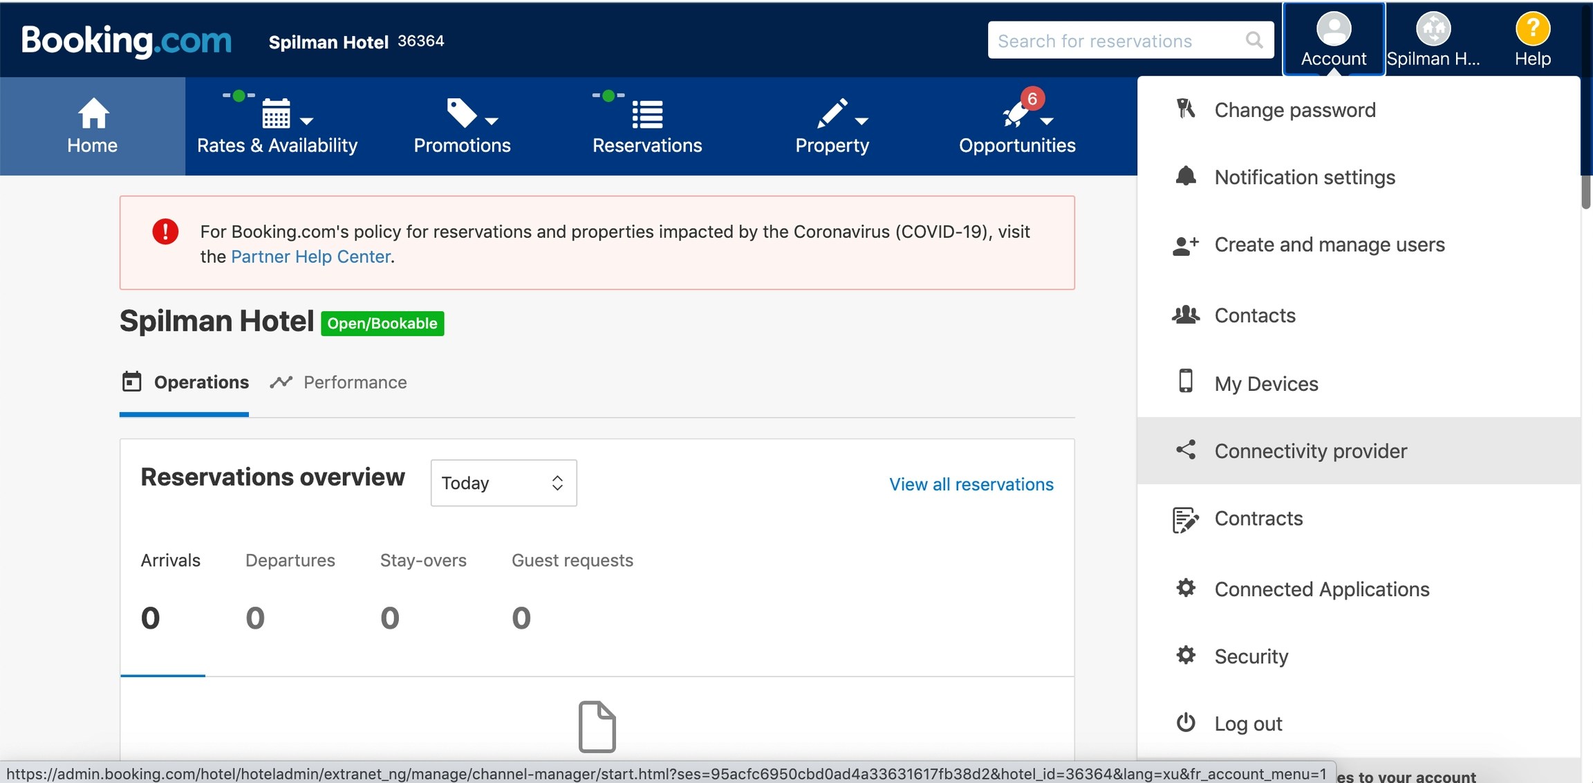Screen dimensions: 1593x783
Task: Expand the Property dropdown arrow
Action: (x=863, y=121)
